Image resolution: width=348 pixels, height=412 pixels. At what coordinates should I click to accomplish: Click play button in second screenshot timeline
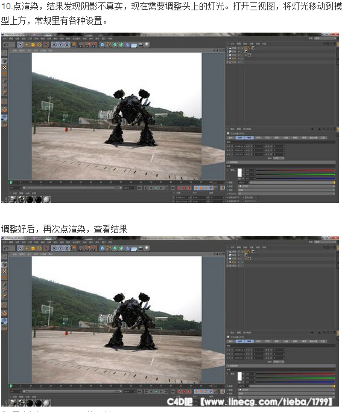(156, 391)
